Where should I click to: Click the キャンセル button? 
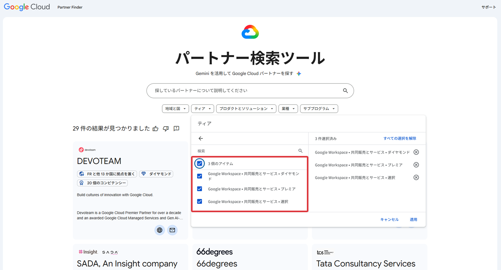pos(390,220)
